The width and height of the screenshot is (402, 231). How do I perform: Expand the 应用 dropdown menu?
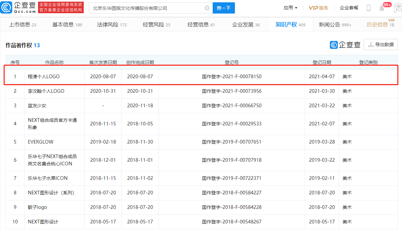click(x=290, y=8)
